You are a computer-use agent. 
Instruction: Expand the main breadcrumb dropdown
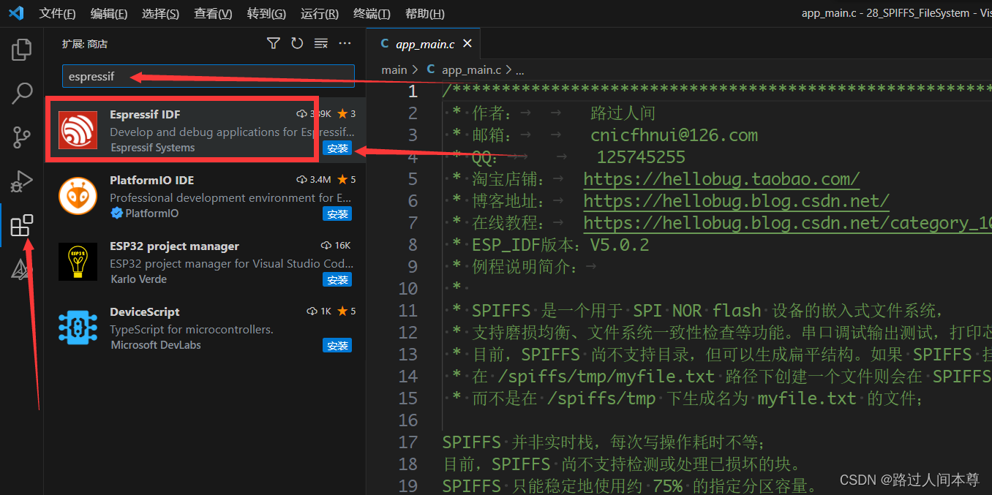click(x=394, y=69)
